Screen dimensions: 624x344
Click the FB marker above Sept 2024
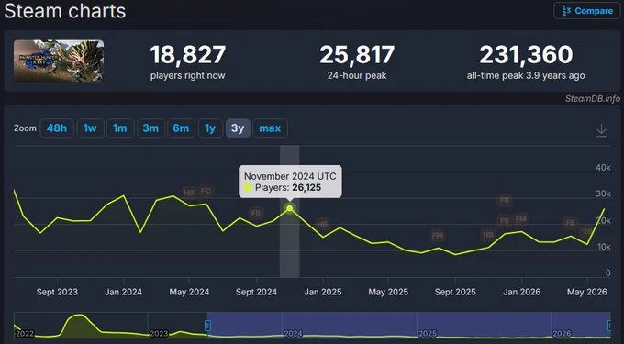[256, 213]
